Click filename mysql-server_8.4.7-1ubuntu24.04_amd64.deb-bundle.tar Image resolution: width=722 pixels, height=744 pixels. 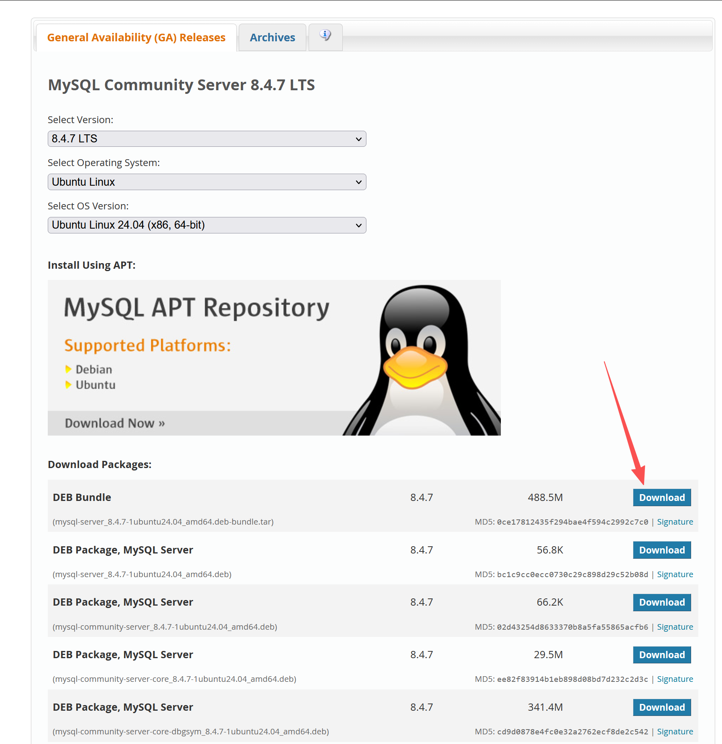pos(163,522)
